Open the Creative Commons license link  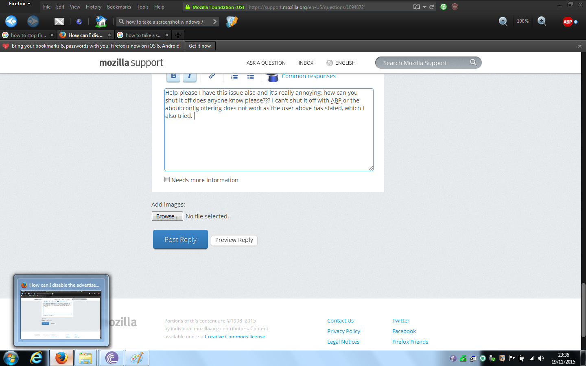coord(235,337)
